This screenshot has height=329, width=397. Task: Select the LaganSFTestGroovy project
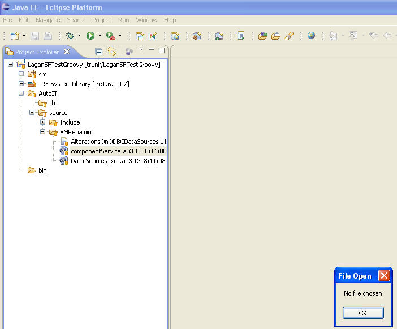coord(94,65)
